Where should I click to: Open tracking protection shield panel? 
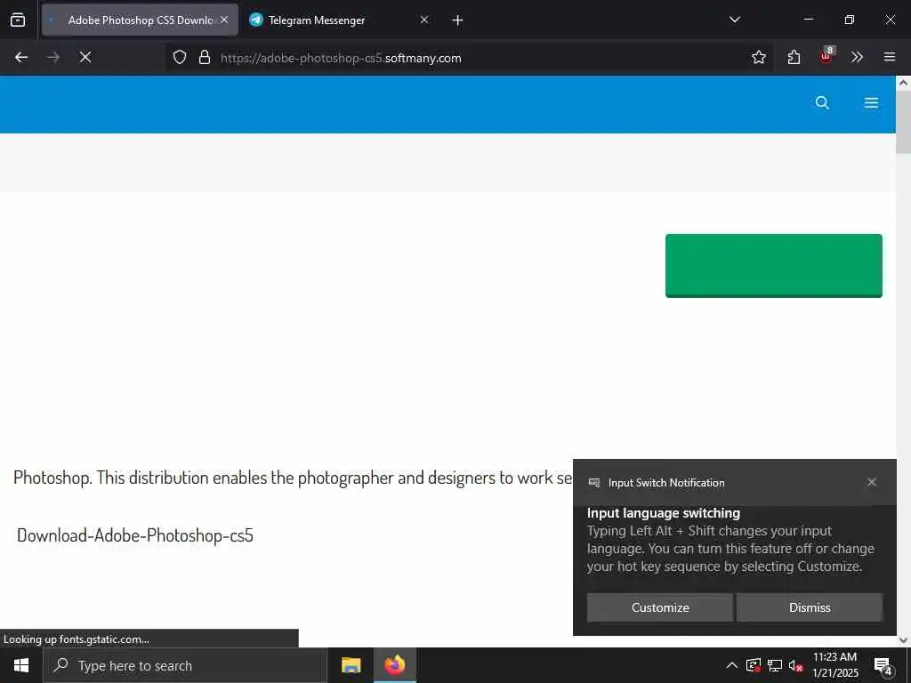click(x=180, y=57)
